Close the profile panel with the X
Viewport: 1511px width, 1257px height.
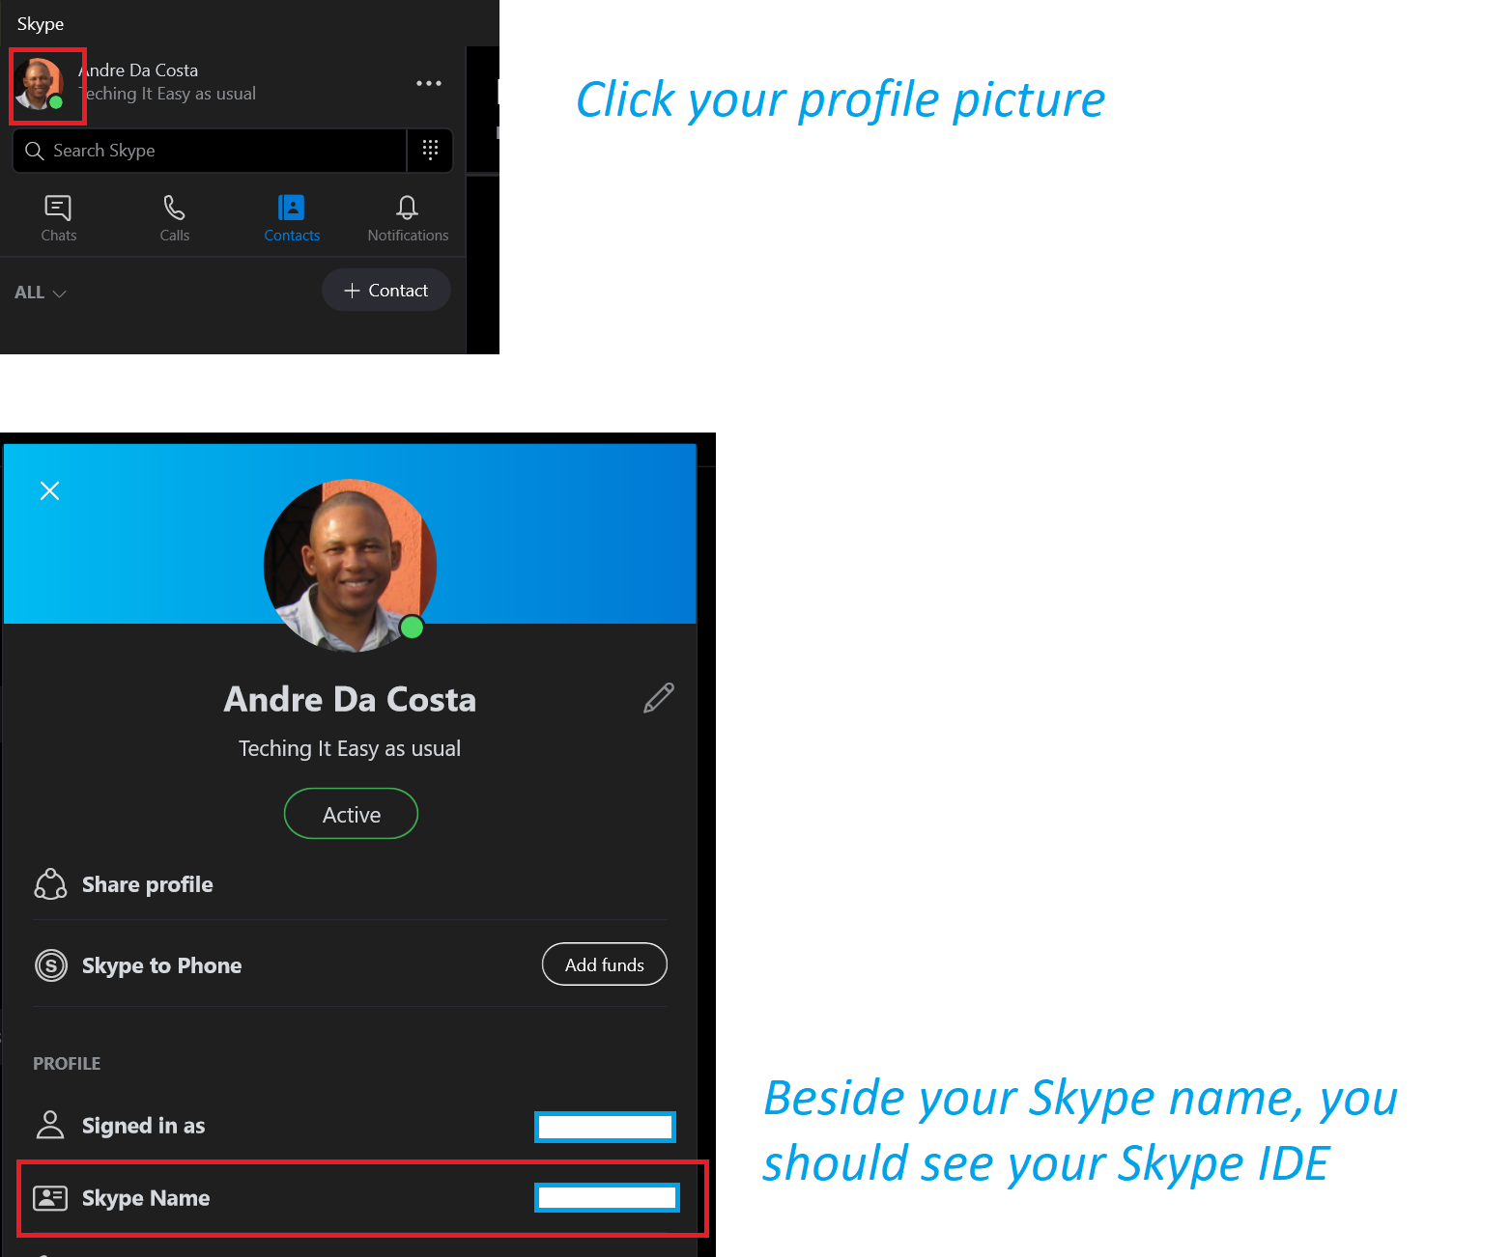click(50, 490)
